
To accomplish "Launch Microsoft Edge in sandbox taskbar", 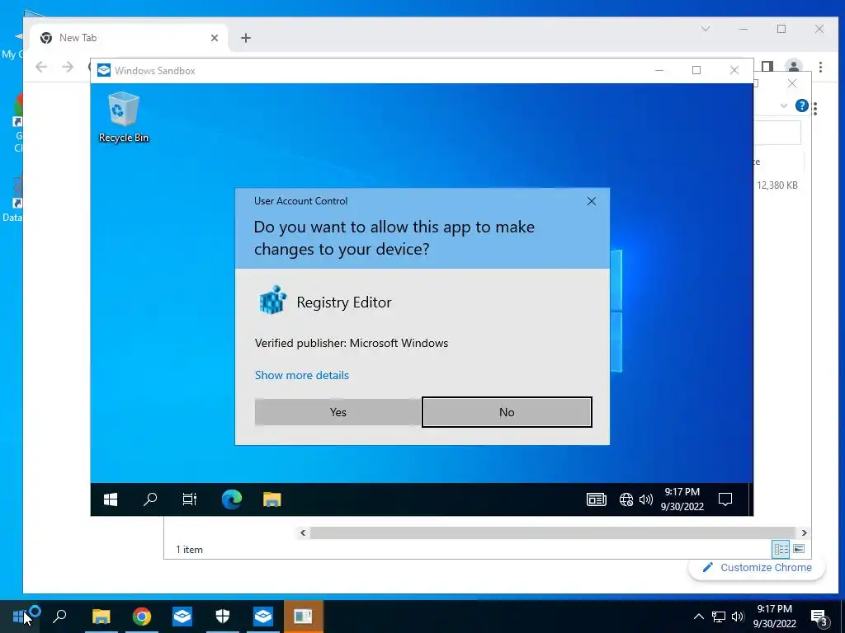I will point(232,499).
